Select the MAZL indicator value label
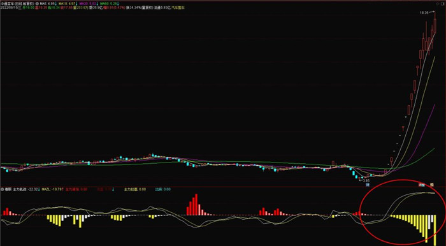Viewport: 446px width, 246px height. click(x=52, y=189)
